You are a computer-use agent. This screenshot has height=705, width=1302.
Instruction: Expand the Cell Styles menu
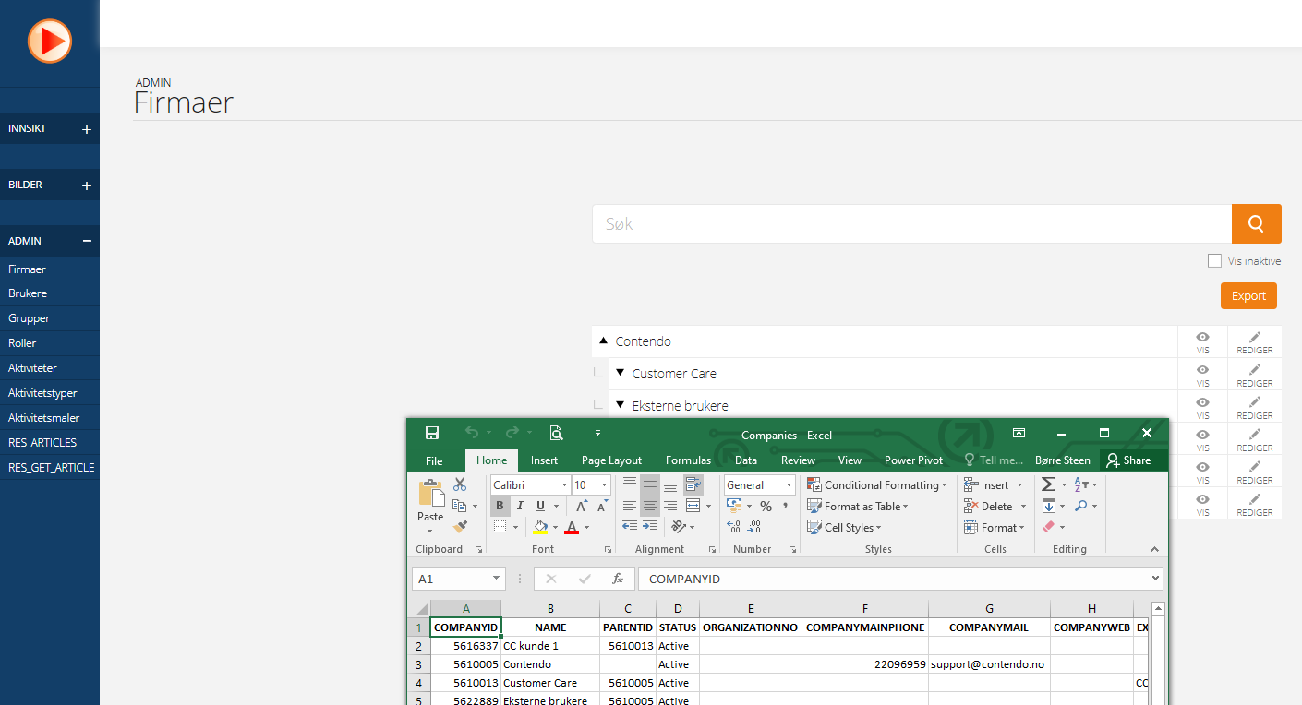click(x=844, y=528)
